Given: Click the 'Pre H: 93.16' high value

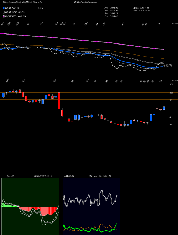Looking at the screenshot, I should tap(111, 11).
